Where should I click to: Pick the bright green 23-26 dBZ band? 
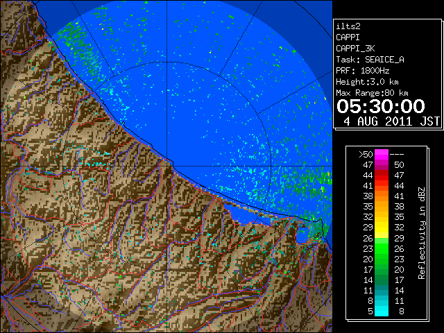pyautogui.click(x=382, y=248)
